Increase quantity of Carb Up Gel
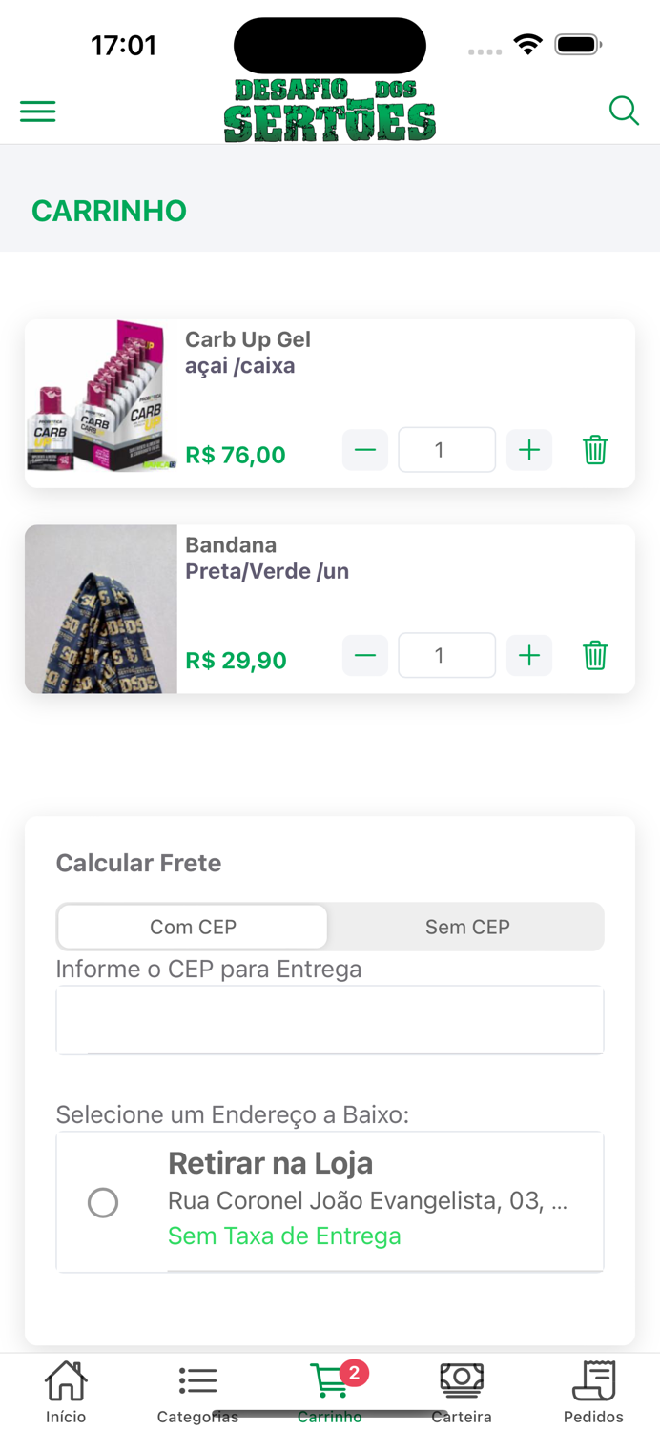Image resolution: width=660 pixels, height=1430 pixels. click(529, 449)
